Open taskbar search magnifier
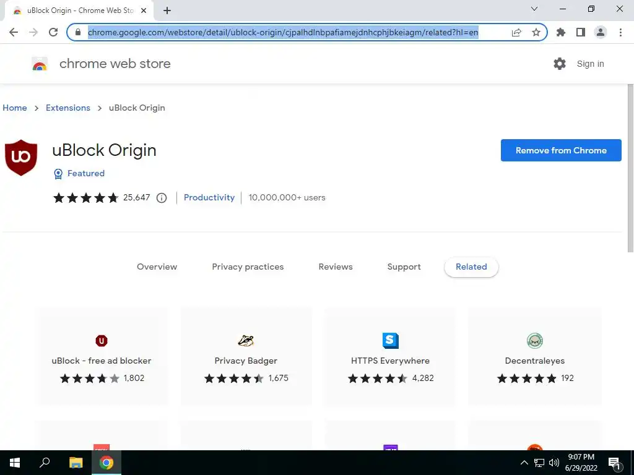 (x=45, y=463)
